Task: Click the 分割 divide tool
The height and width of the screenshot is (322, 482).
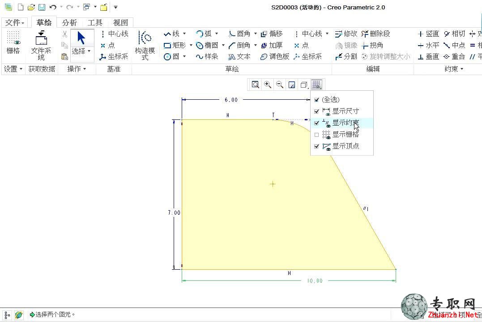Action: pyautogui.click(x=346, y=56)
